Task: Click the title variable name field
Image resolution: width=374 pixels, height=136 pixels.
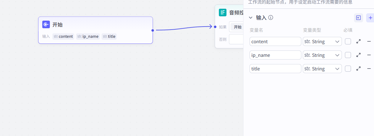Action: pos(275,69)
